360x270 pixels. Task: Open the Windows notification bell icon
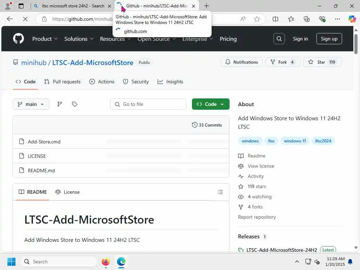click(x=351, y=262)
